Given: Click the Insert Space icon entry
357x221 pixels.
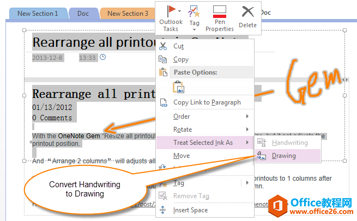Looking at the screenshot, I should (x=190, y=210).
